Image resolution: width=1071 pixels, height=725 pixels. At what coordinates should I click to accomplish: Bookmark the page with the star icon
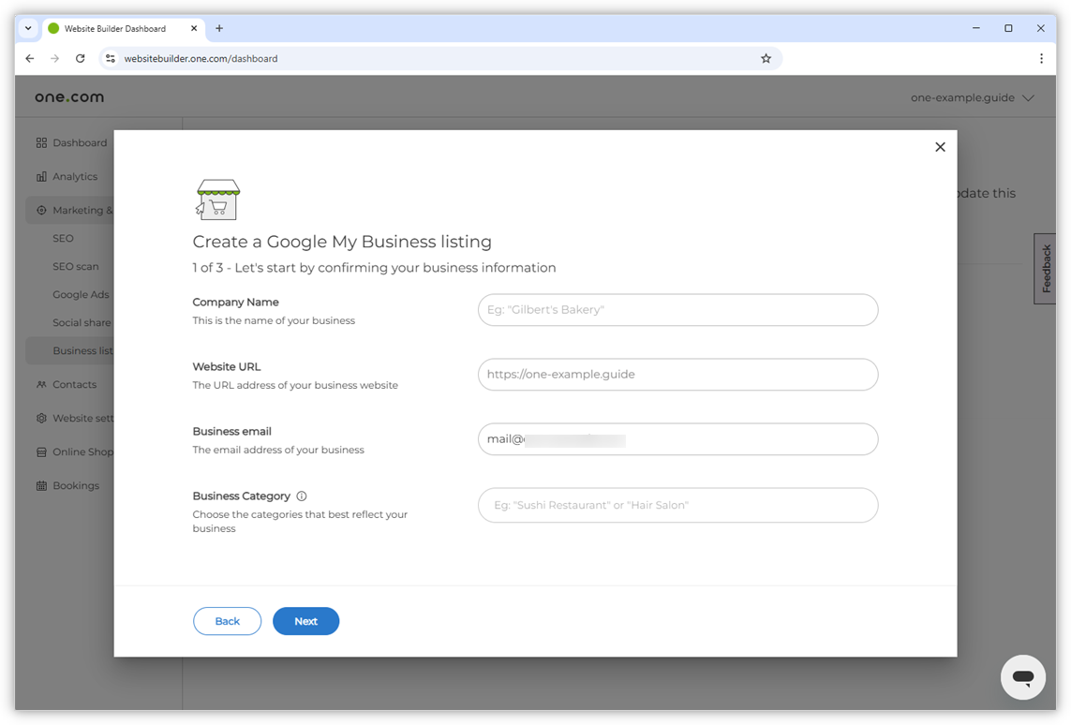point(766,58)
